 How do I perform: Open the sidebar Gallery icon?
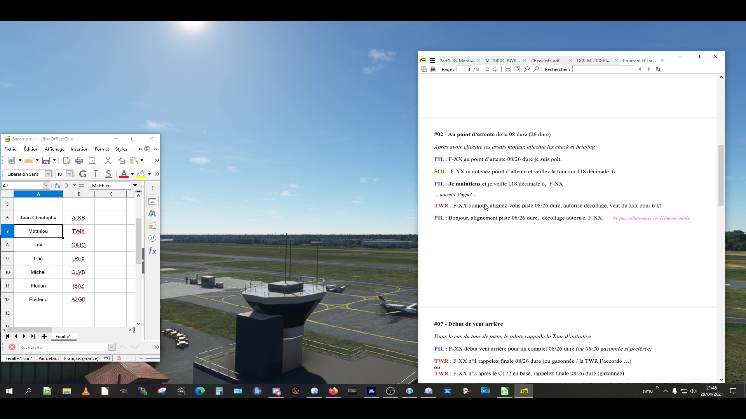coord(152,226)
